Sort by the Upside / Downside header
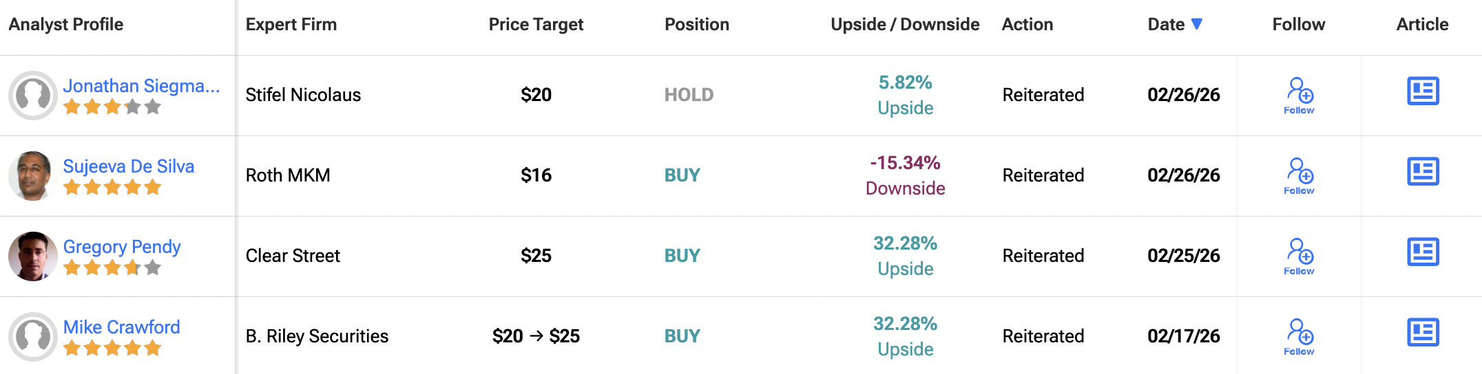 tap(905, 25)
